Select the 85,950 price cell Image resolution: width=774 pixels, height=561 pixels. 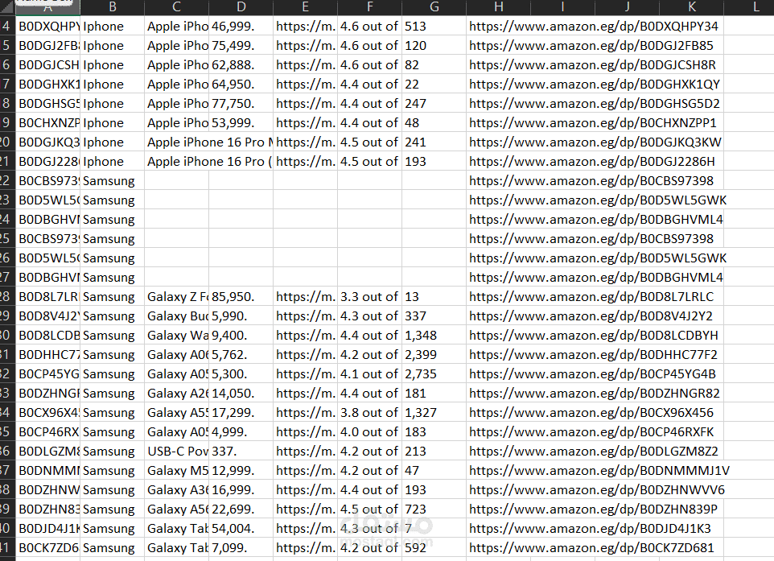[x=241, y=296]
